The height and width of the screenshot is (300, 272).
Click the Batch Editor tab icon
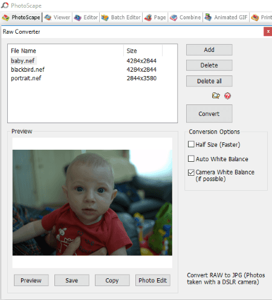coord(105,18)
